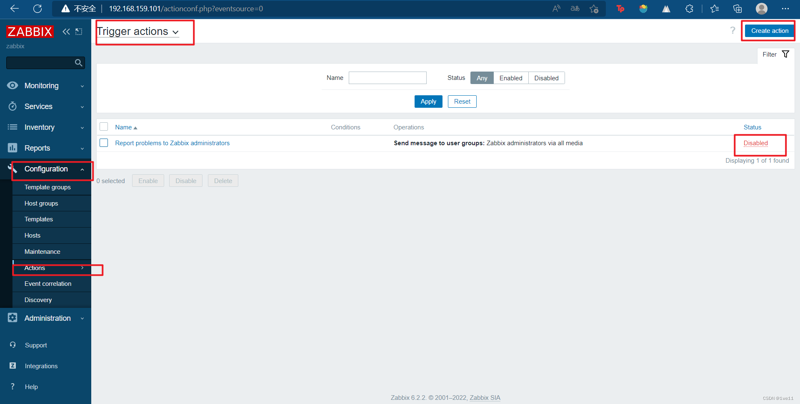Click the browser profile avatar
This screenshot has height=404, width=800.
pyautogui.click(x=762, y=8)
